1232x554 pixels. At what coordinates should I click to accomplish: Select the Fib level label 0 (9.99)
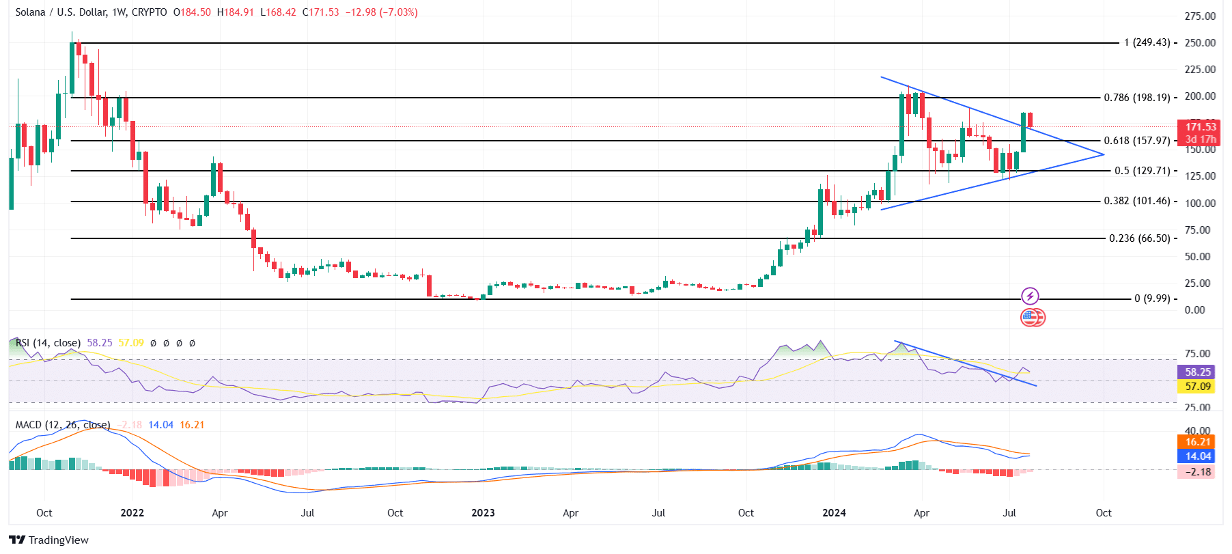(x=1152, y=299)
